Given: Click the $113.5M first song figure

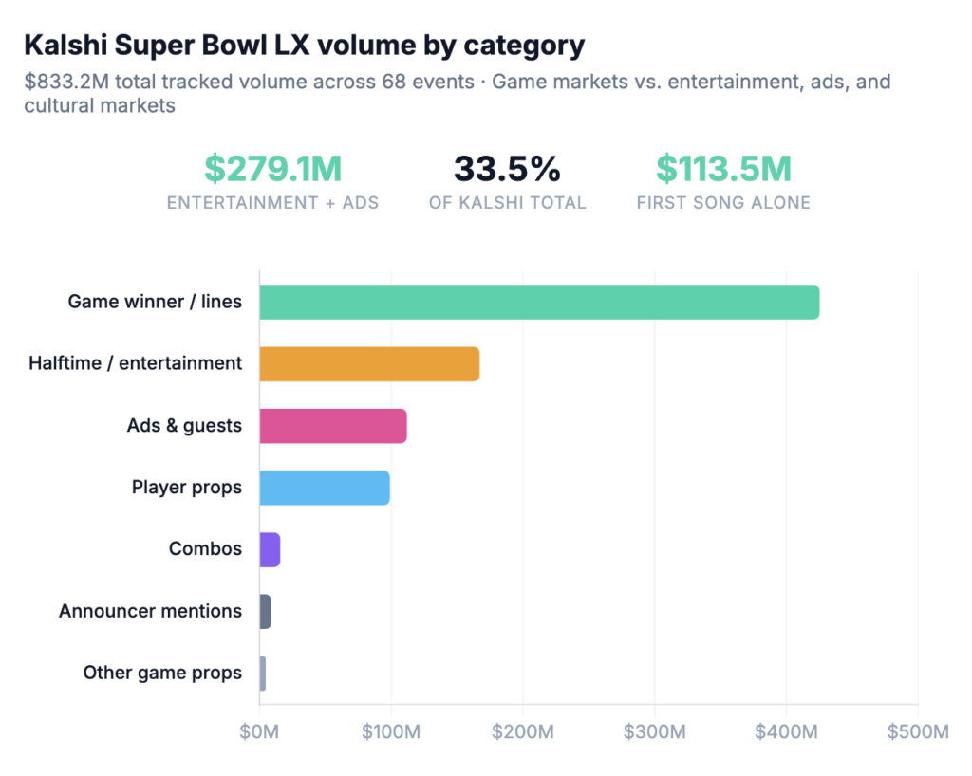Looking at the screenshot, I should click(x=723, y=169).
